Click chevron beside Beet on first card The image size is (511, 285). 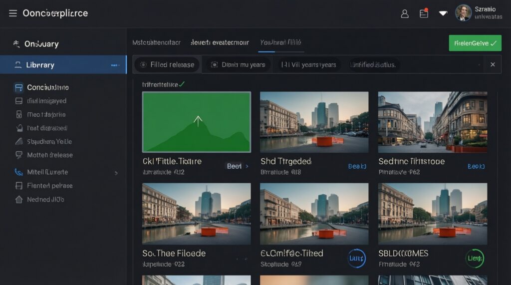[247, 166]
